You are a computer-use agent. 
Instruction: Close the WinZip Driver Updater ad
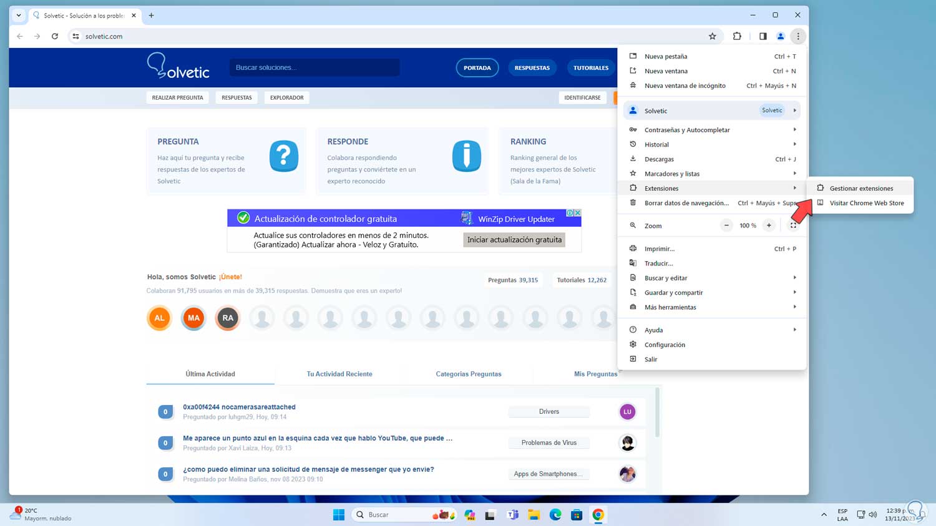click(577, 213)
